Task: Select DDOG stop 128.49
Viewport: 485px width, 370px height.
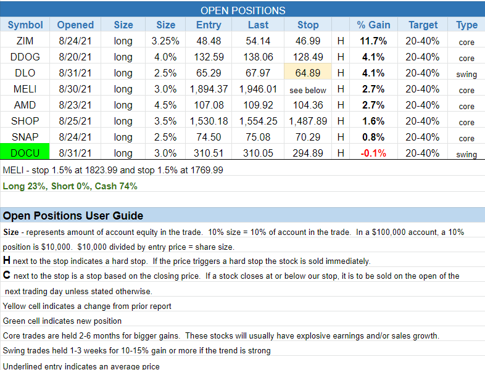Action: point(308,57)
